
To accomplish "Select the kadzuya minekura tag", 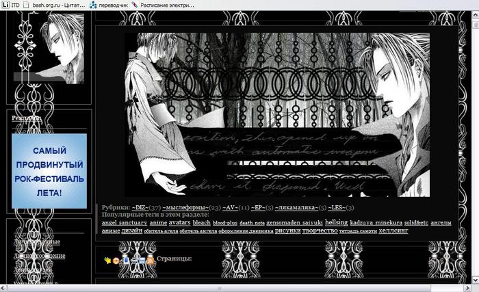I will coord(376,223).
